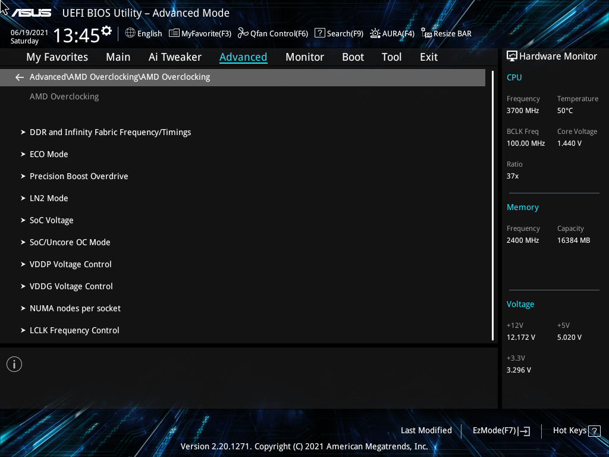Click Core Voltage value 1.440 V
Screen dimensions: 609x457
pos(569,143)
